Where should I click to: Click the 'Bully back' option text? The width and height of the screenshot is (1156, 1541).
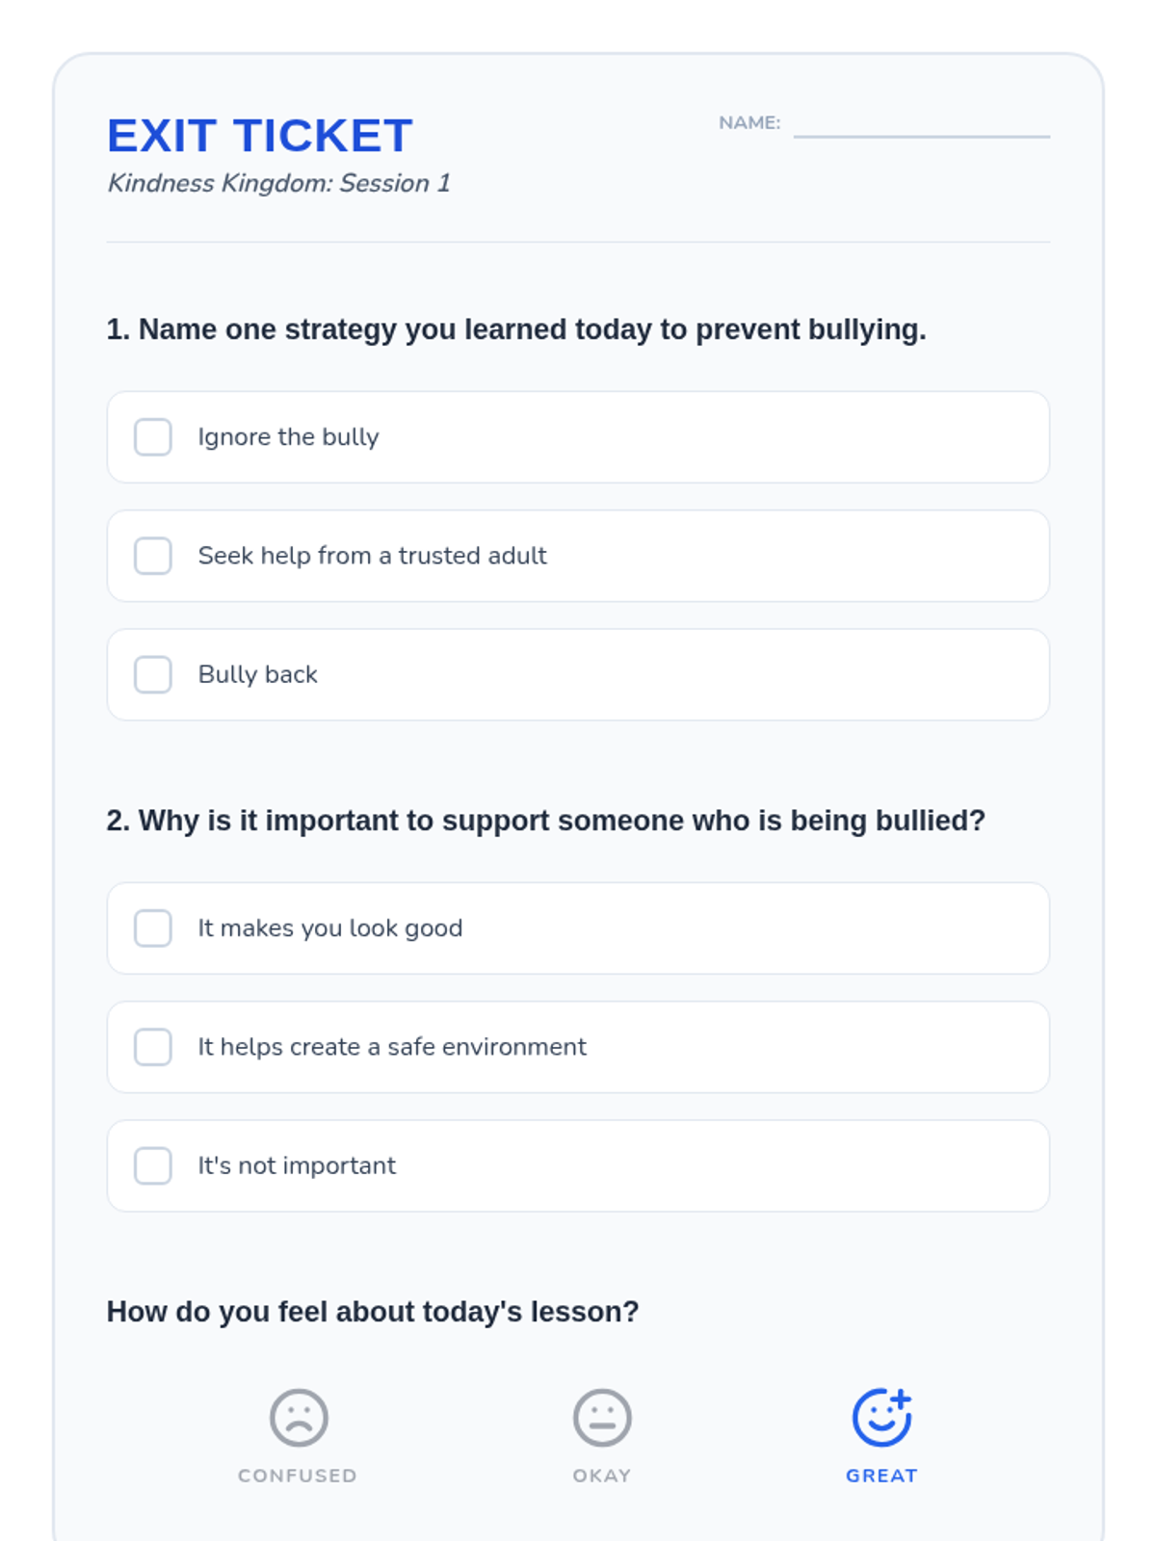pyautogui.click(x=257, y=675)
